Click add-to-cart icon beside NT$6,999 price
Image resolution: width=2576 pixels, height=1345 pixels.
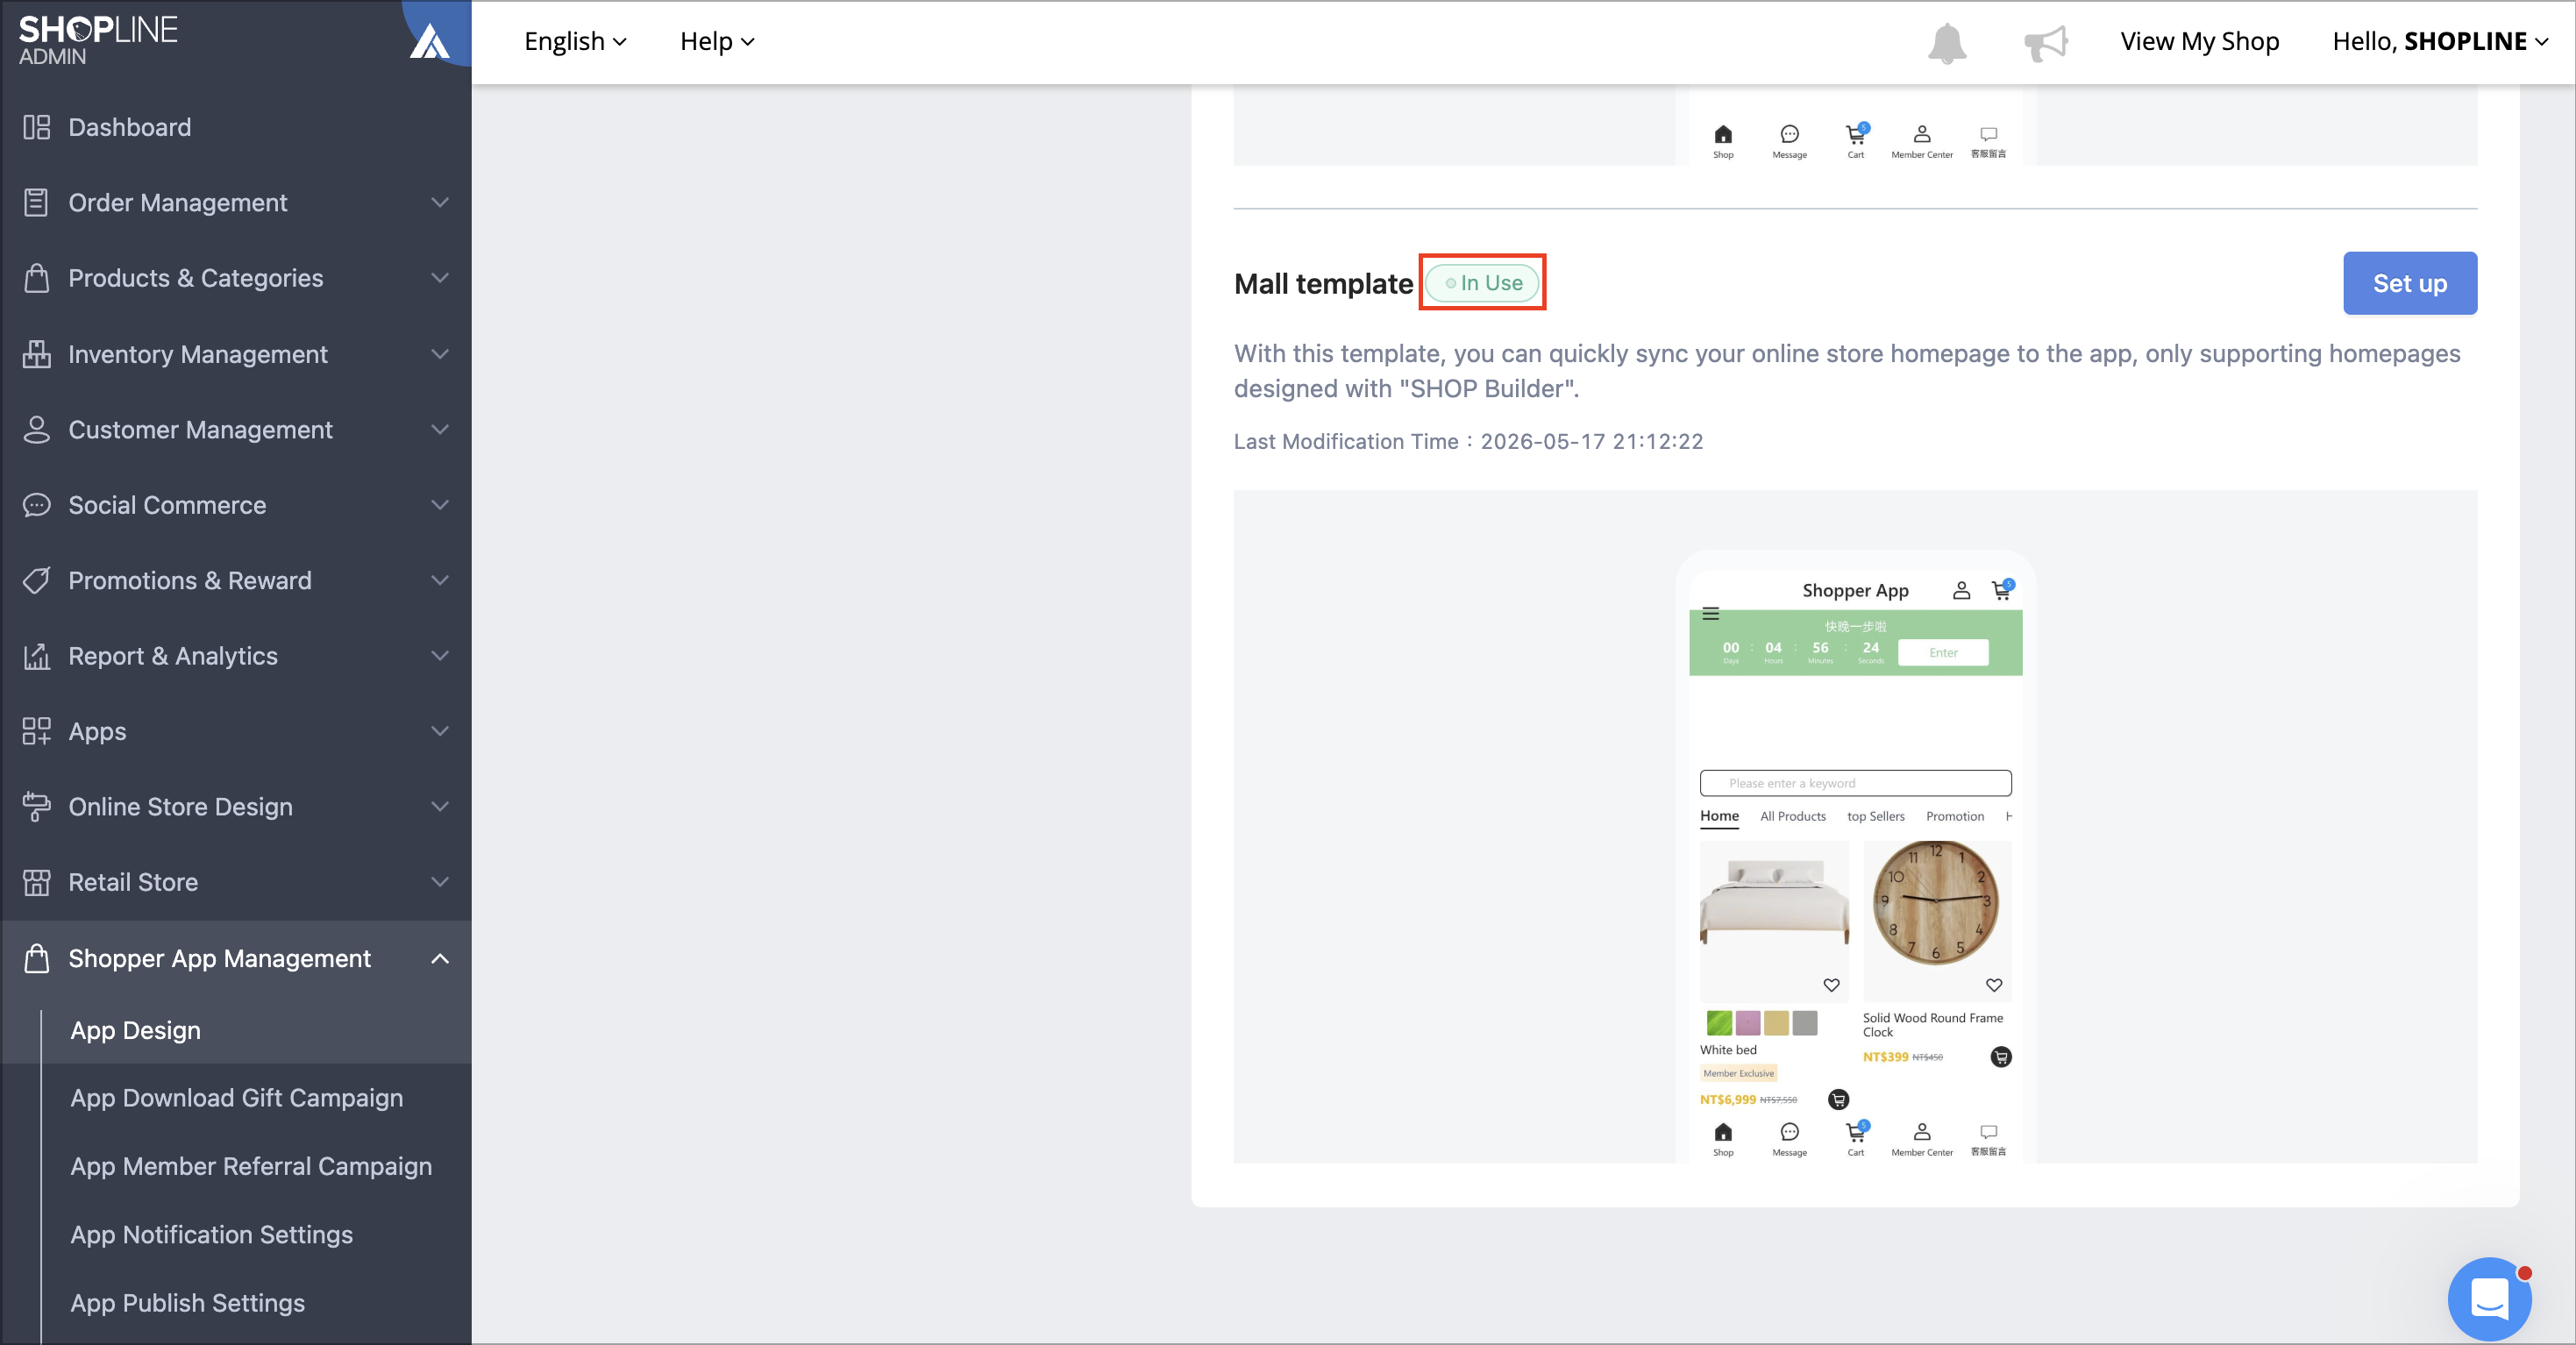(1838, 1100)
